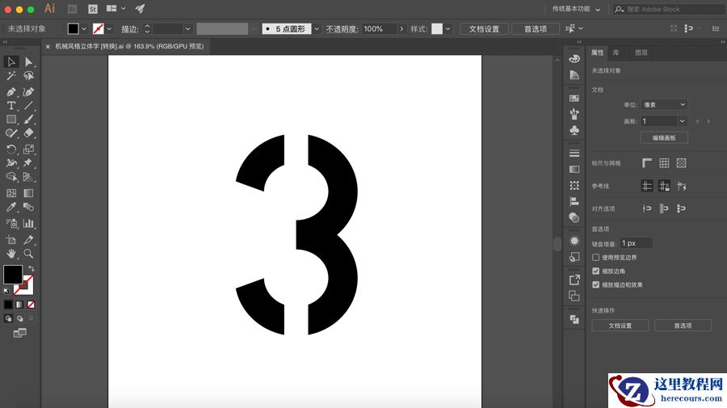Image resolution: width=727 pixels, height=408 pixels.
Task: Activate the Zoom magnifier tool
Action: point(29,254)
